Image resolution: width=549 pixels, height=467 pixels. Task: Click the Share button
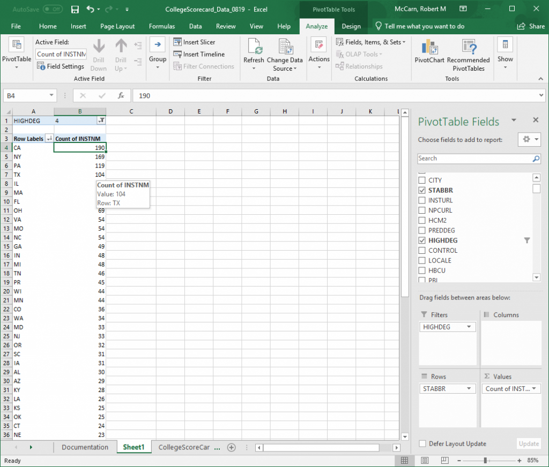coord(531,26)
